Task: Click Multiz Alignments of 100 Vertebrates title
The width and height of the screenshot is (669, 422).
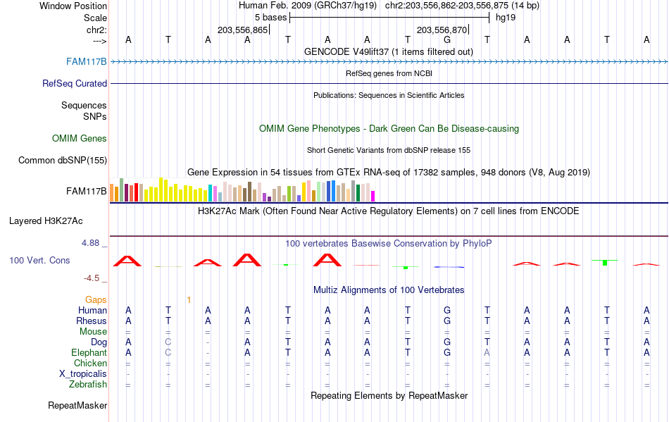Action: (389, 290)
